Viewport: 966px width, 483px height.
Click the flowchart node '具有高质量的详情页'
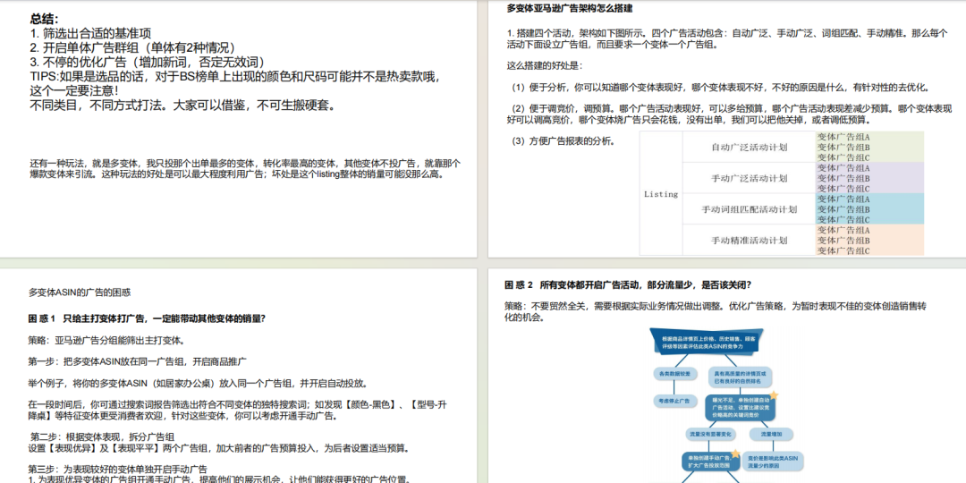(740, 377)
